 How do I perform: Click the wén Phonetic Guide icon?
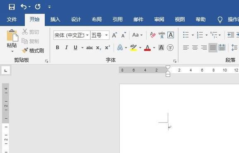click(162, 35)
